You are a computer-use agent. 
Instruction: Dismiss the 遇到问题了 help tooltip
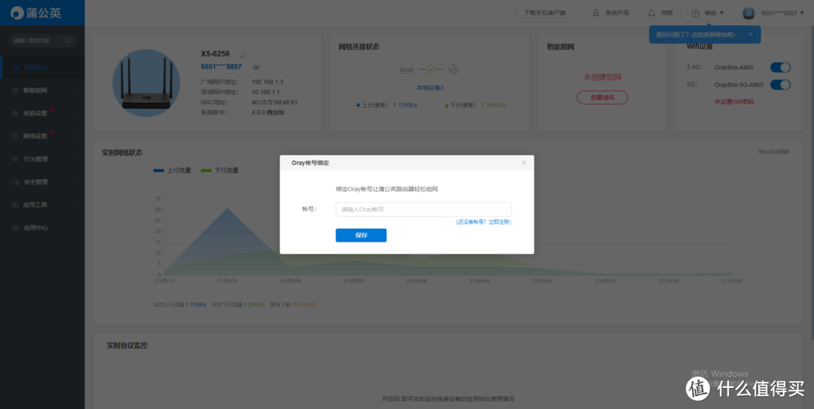pyautogui.click(x=750, y=34)
